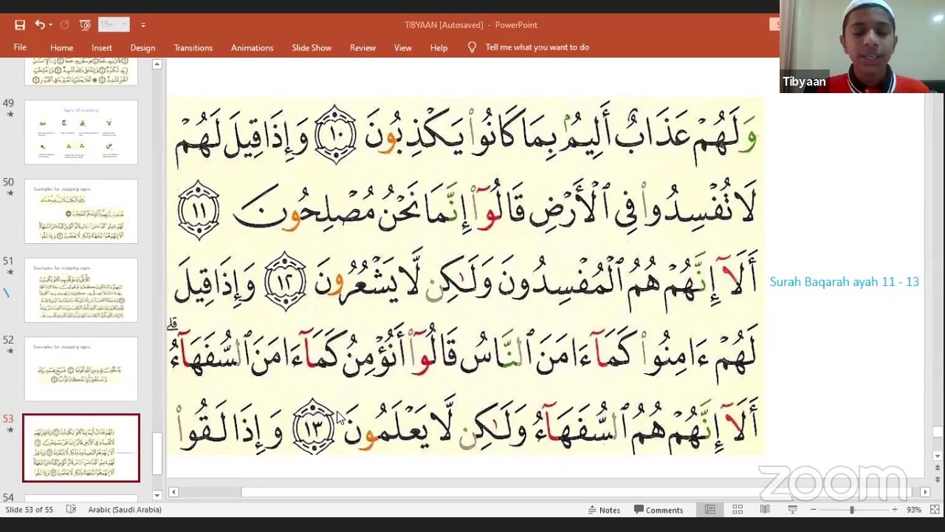Click animation star under slide number 52

pos(10,351)
